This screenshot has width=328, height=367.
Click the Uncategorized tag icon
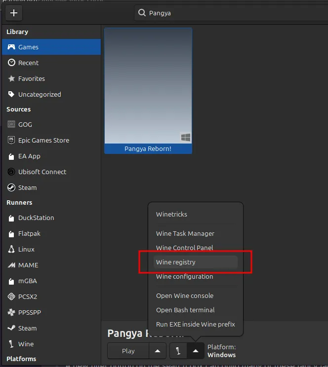pyautogui.click(x=11, y=94)
